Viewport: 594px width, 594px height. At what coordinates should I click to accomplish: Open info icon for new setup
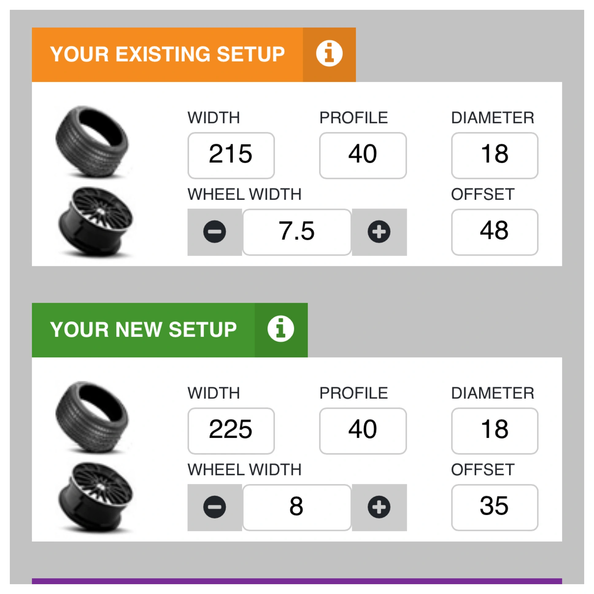(x=281, y=329)
